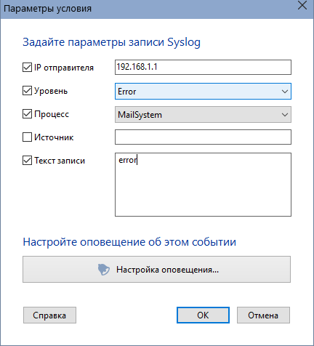Image resolution: width=314 pixels, height=346 pixels.
Task: Toggle the Процесс checkbox
Action: click(27, 114)
